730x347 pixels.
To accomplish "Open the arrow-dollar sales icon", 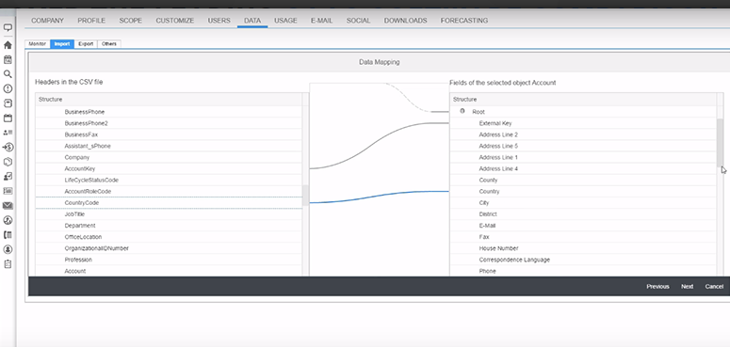I will click(8, 148).
